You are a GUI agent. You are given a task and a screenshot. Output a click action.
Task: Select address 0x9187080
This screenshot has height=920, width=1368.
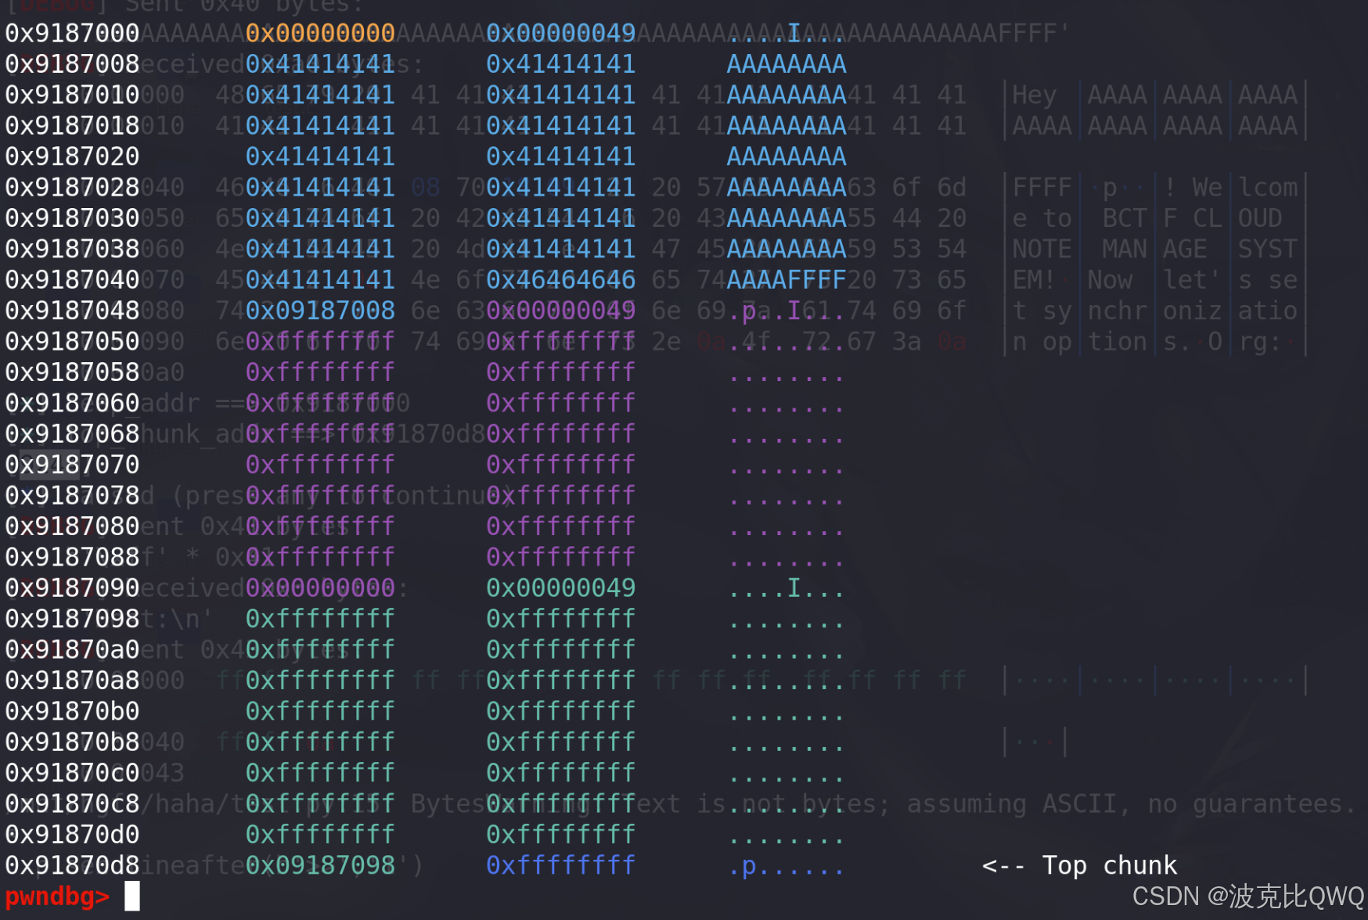[x=72, y=526]
